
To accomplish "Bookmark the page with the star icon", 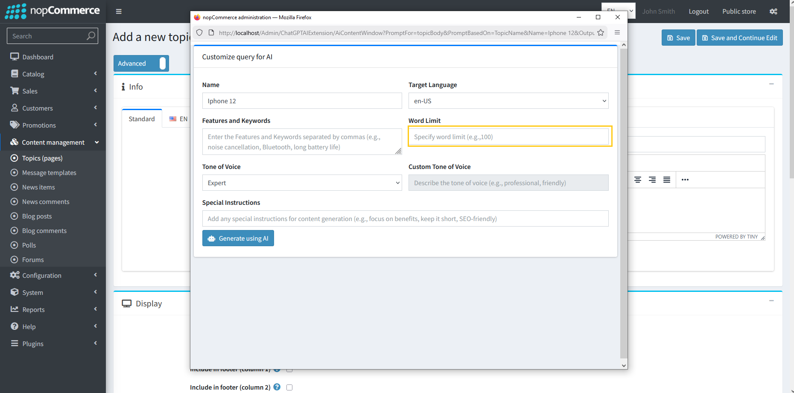I will click(x=601, y=32).
